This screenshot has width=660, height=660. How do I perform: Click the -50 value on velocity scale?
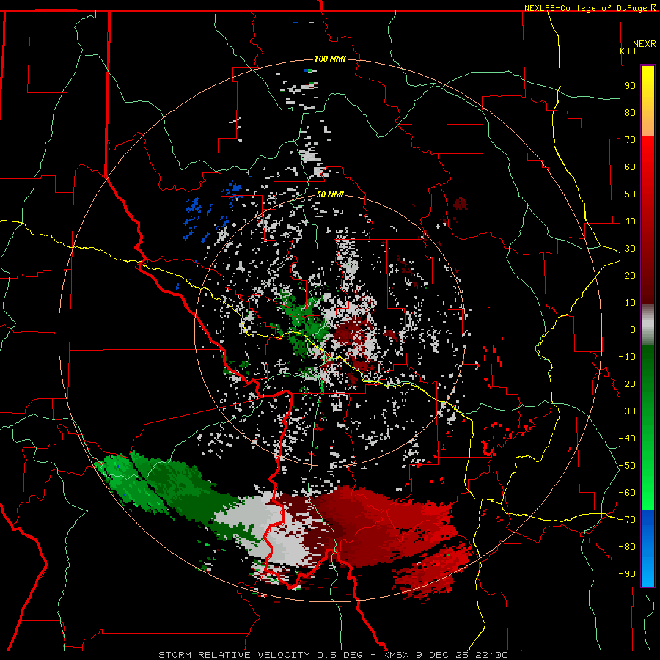click(x=627, y=466)
